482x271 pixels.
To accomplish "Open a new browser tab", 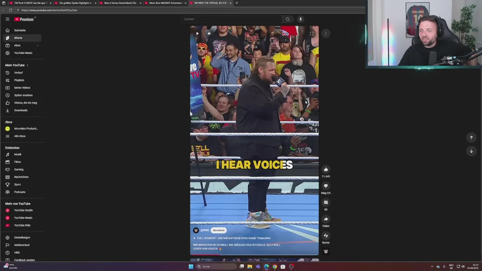I will 236,3.
